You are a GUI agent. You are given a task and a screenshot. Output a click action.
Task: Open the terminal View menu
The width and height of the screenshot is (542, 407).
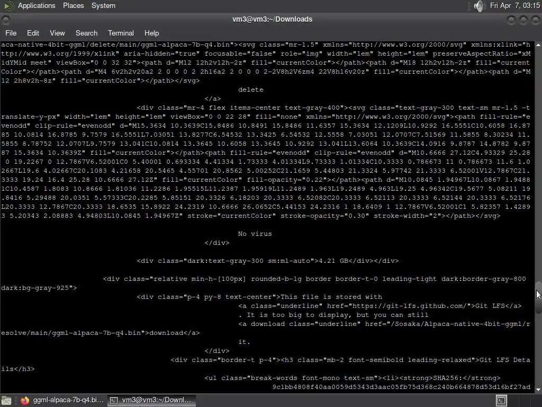tap(57, 33)
